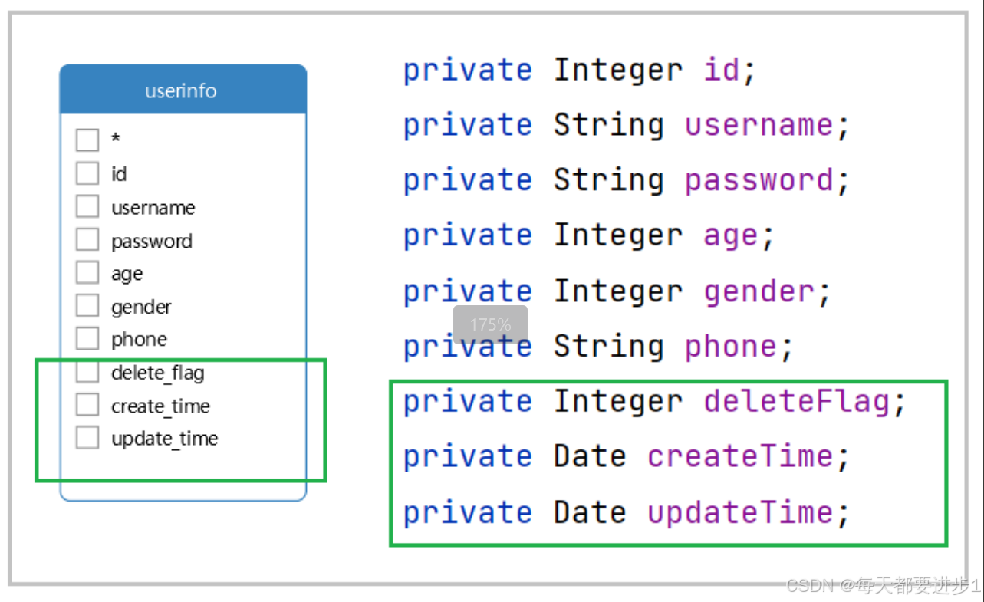Click the 'username' label in userinfo table
Viewport: 984px width, 602px height.
[153, 208]
